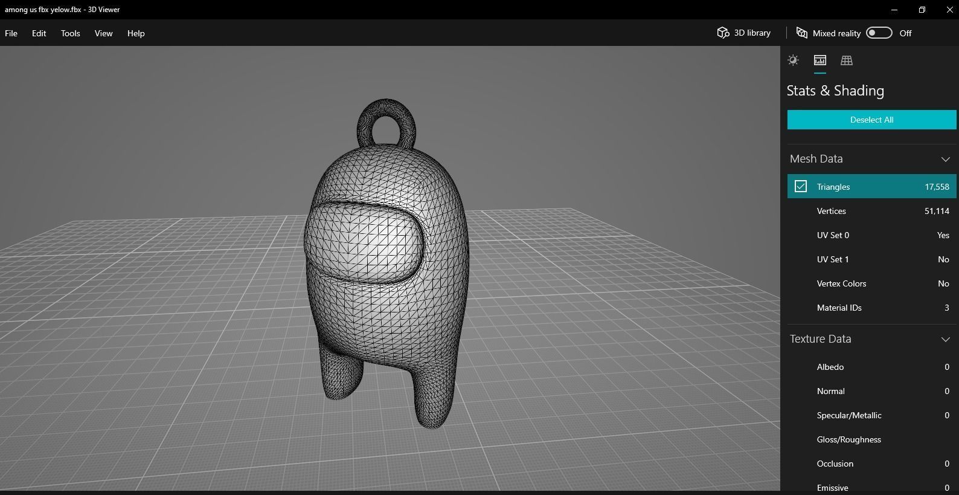Click the Deselect All button

(871, 120)
